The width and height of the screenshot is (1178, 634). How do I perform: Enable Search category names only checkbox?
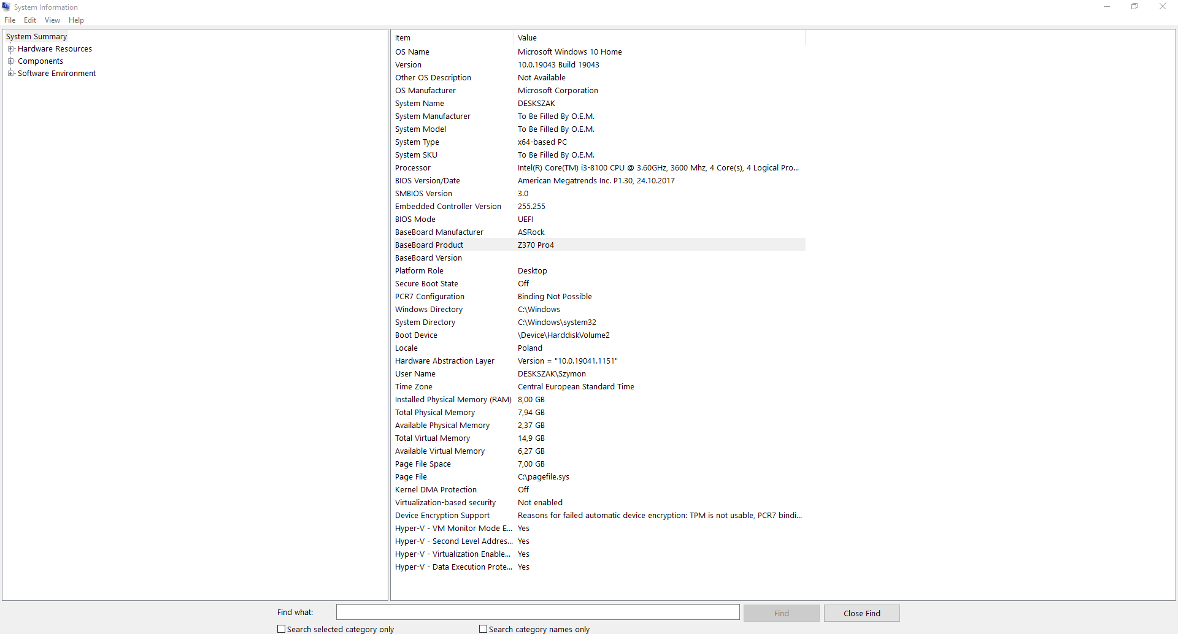(x=483, y=629)
